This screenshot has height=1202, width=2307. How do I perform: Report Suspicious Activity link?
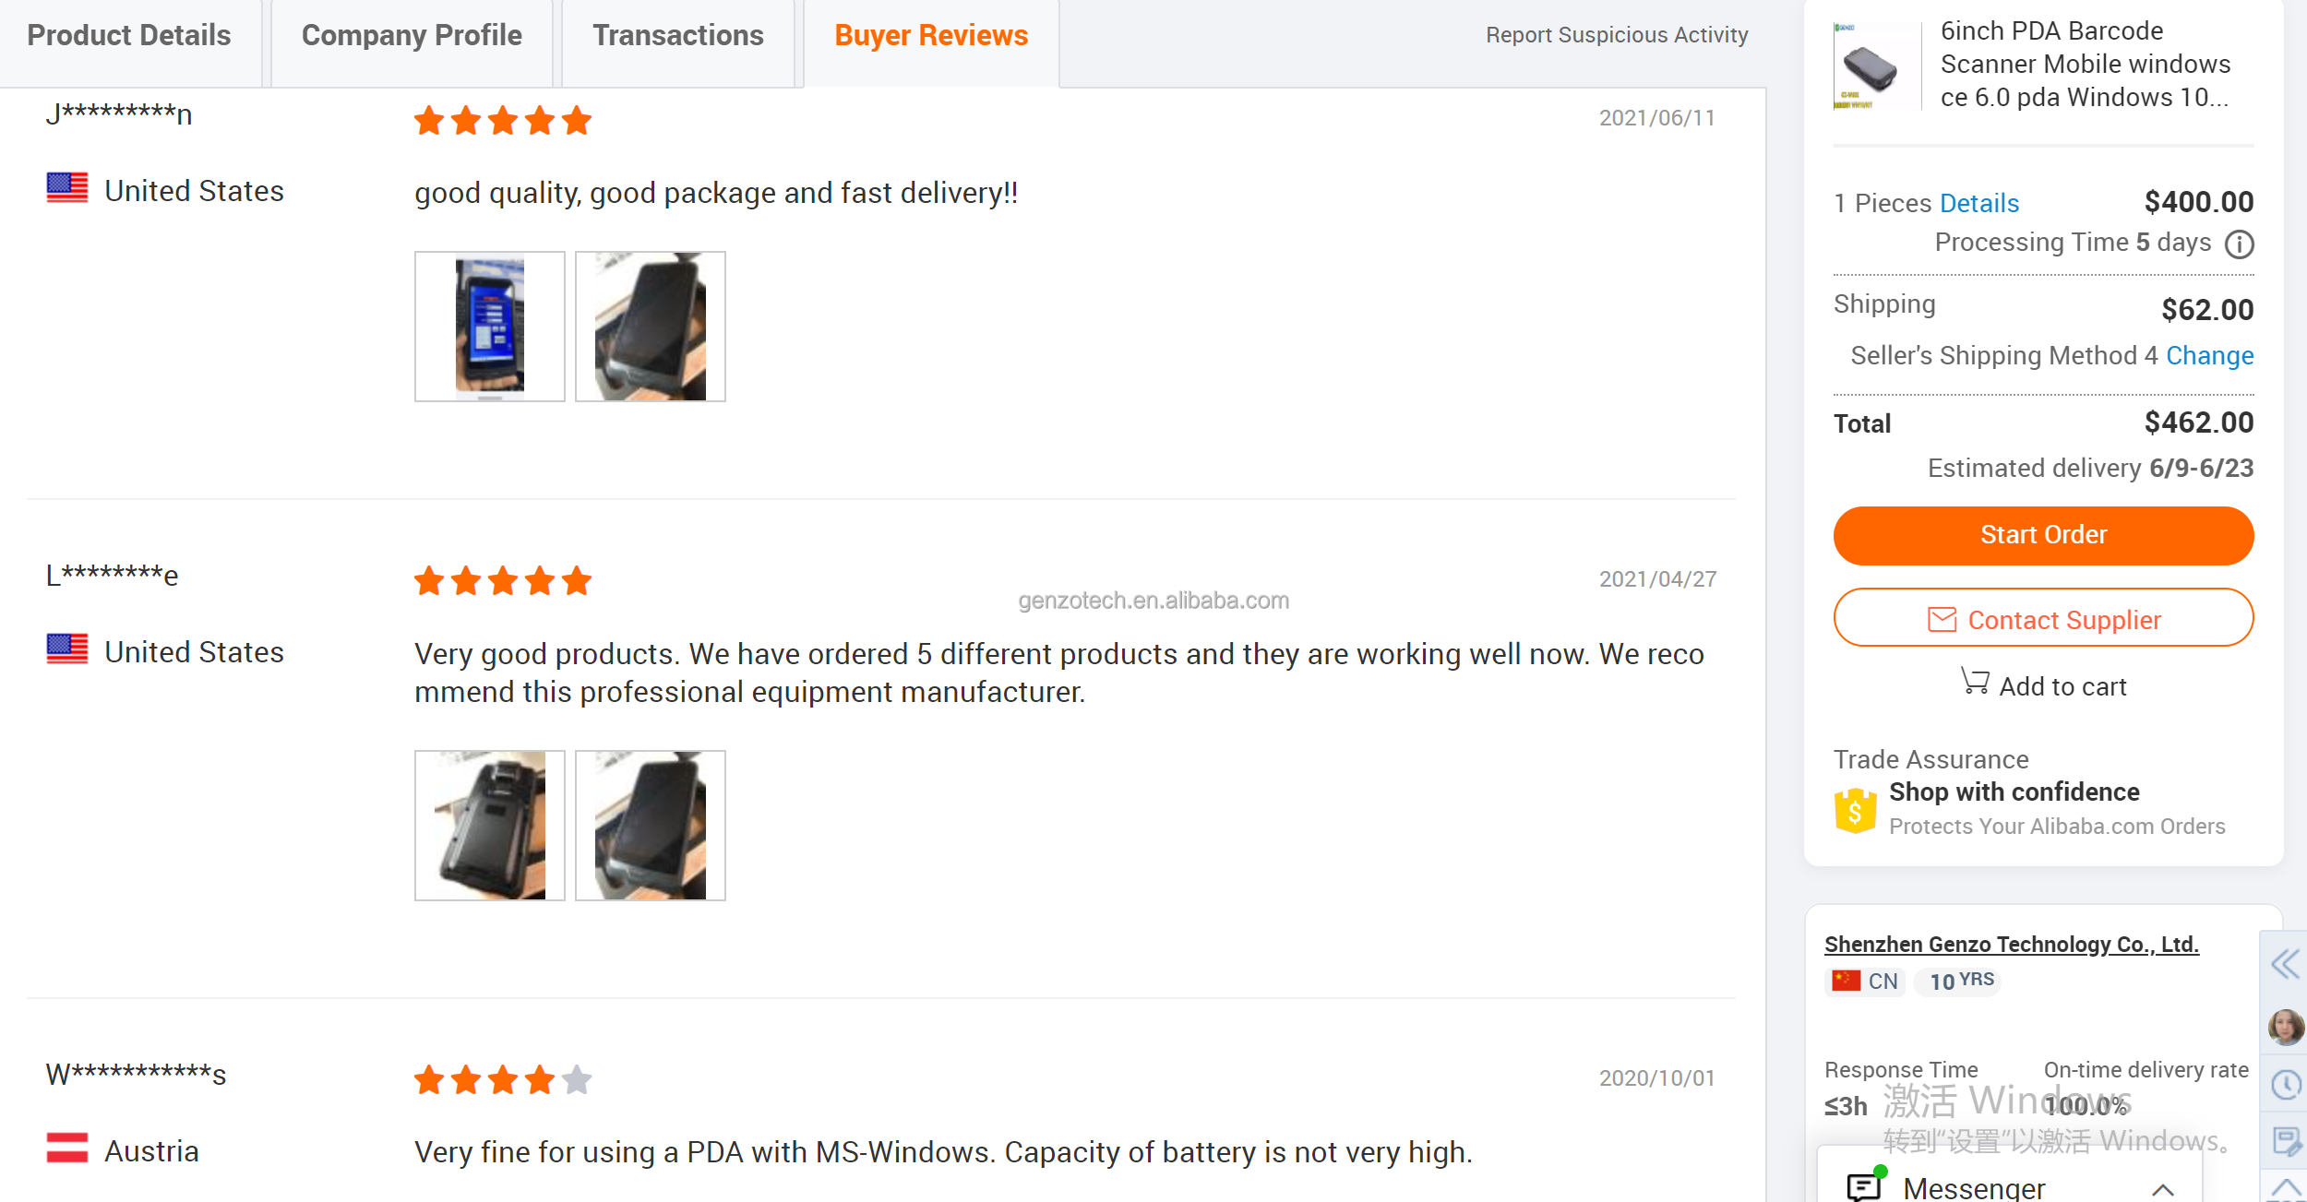[1617, 35]
